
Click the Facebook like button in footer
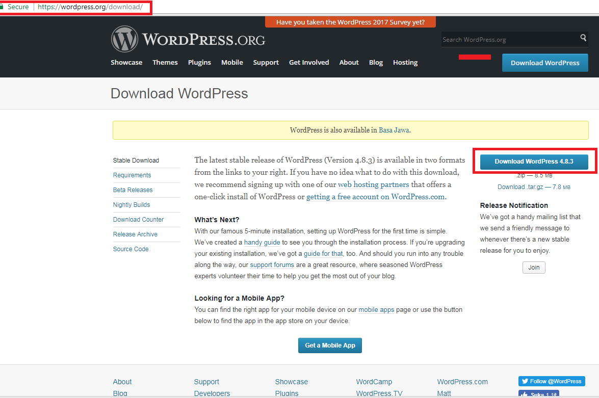tap(538, 394)
